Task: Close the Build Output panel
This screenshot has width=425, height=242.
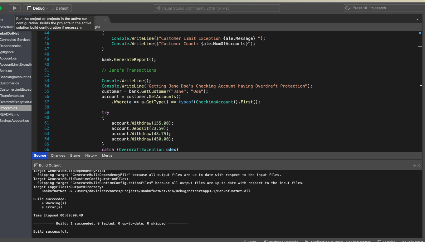Action: [x=419, y=166]
